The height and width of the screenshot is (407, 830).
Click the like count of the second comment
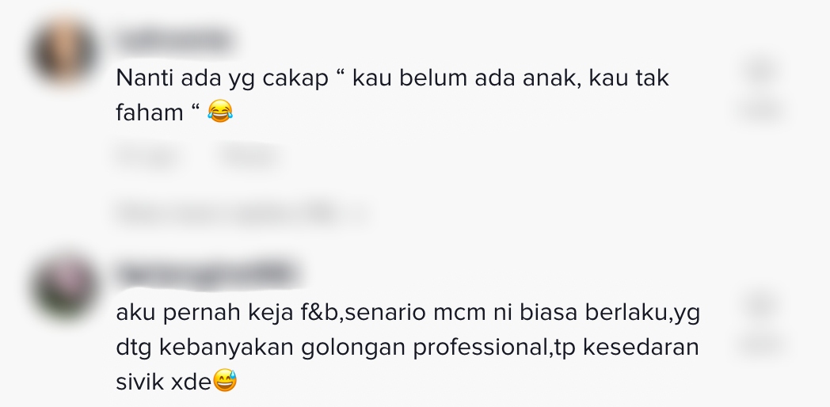click(x=760, y=345)
